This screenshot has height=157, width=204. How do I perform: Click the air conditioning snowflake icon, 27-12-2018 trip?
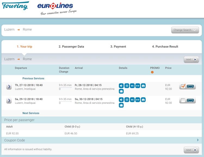[127, 86]
